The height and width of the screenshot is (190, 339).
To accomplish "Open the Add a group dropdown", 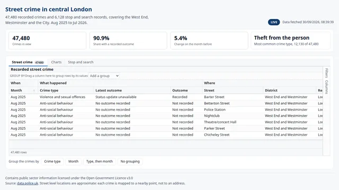I will coord(104,76).
